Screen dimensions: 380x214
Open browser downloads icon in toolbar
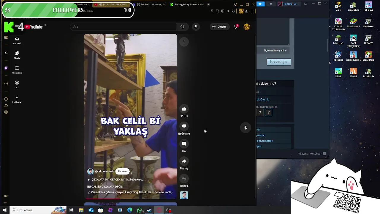pos(246,11)
